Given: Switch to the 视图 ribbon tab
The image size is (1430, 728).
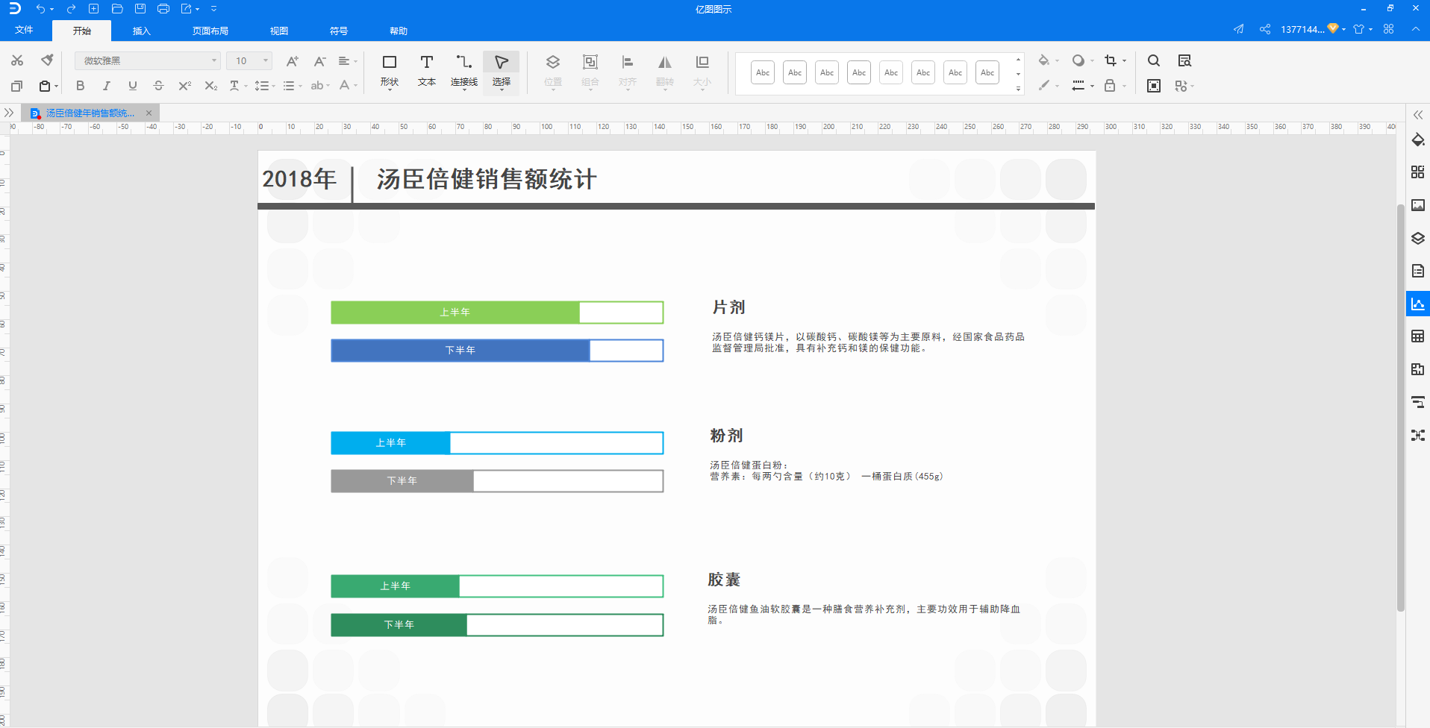Looking at the screenshot, I should [279, 31].
